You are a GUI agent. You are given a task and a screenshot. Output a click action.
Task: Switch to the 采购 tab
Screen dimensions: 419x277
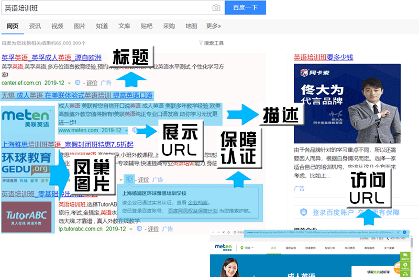pos(169,26)
